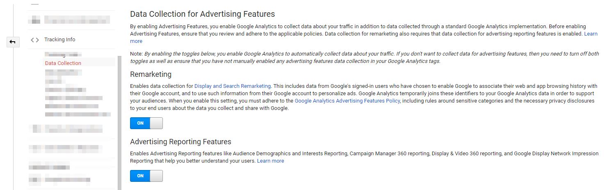Image resolution: width=608 pixels, height=190 pixels.
Task: Open the blurred sub-item directly below Data Collection
Action: [64, 72]
